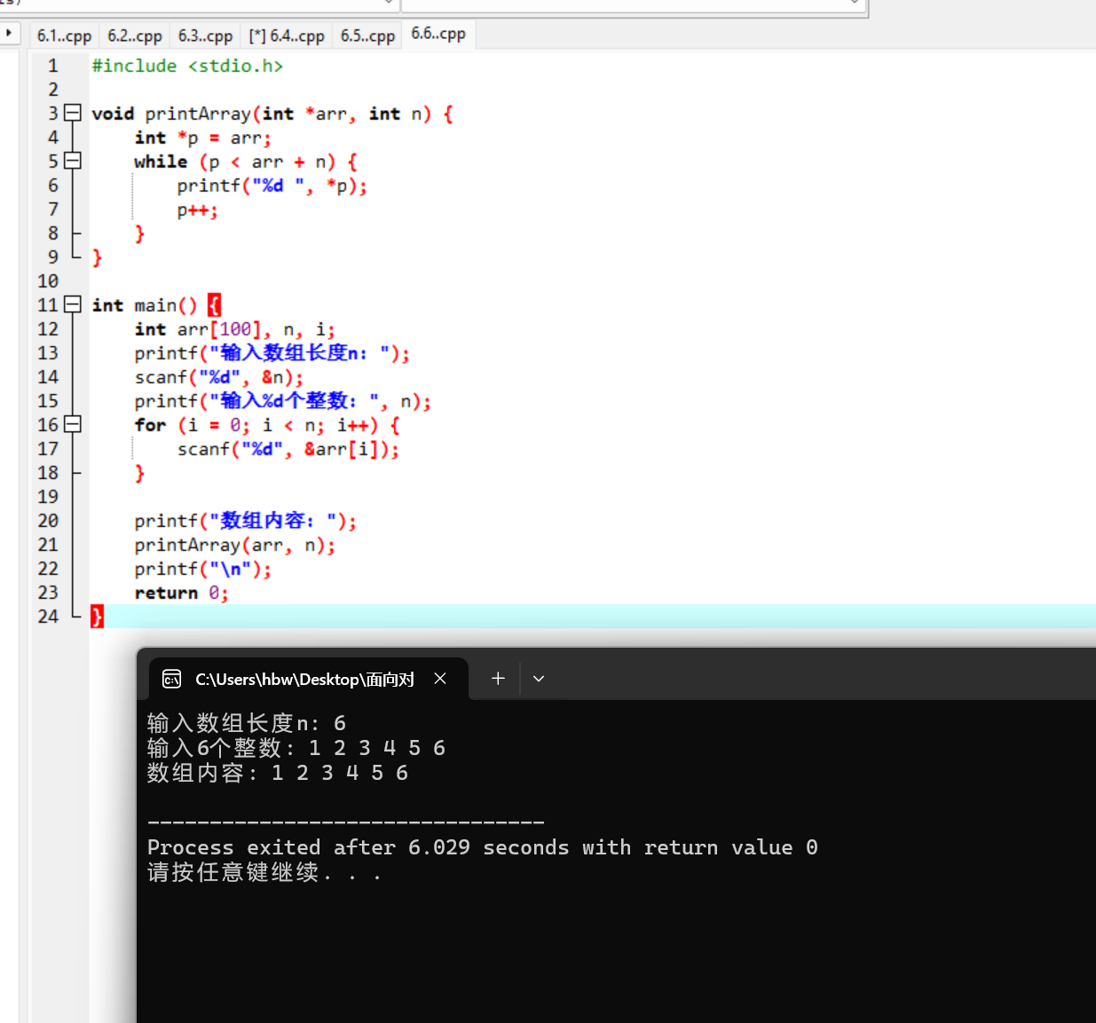Screen dimensions: 1096x1023
Task: Select the active 6.6..cpp tab
Action: point(438,34)
